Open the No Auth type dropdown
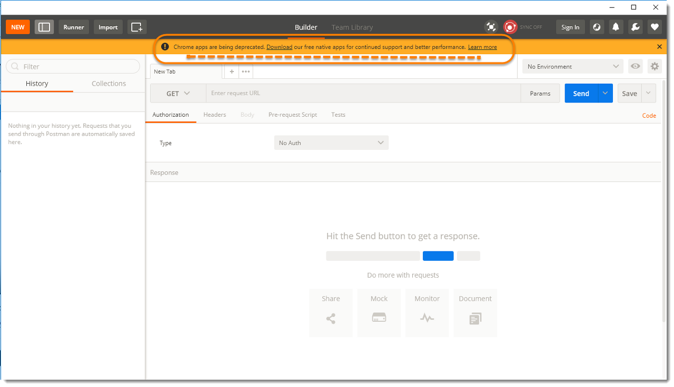 (x=331, y=143)
